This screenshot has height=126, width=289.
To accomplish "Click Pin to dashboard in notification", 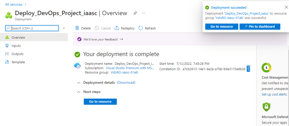I will pyautogui.click(x=260, y=27).
